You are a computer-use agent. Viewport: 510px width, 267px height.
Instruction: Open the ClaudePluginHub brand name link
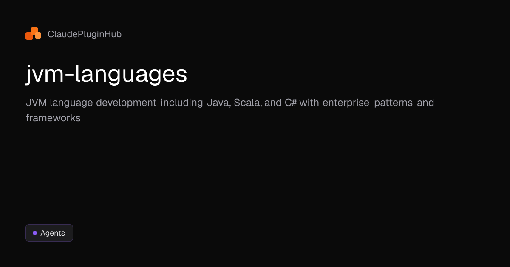pos(84,34)
